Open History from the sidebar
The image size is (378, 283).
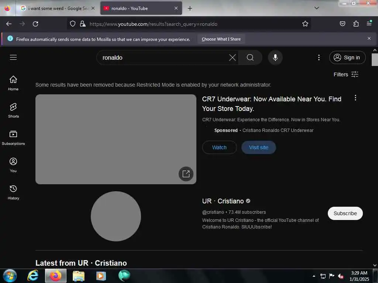[x=13, y=192]
